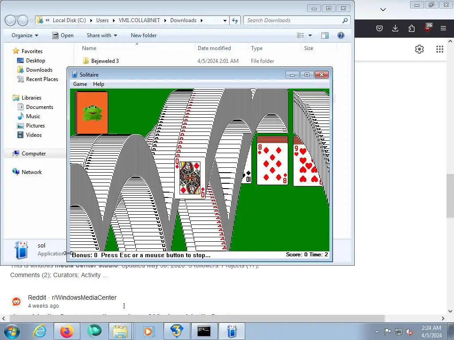This screenshot has height=340, width=454.
Task: Open the Google apps grid icon
Action: (x=439, y=49)
